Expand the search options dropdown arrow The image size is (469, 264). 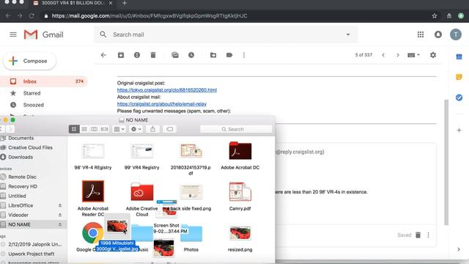coord(348,34)
